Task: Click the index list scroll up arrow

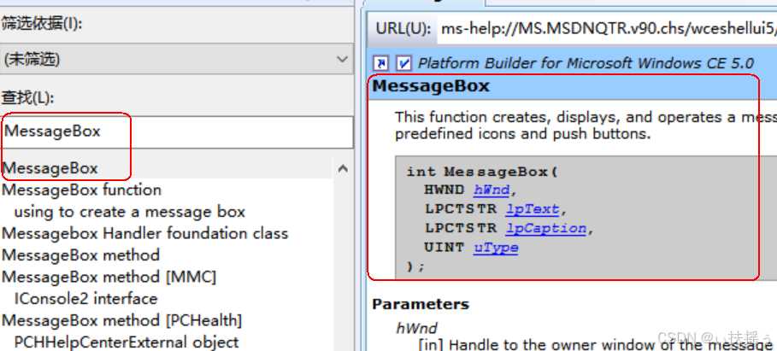Action: coord(343,168)
